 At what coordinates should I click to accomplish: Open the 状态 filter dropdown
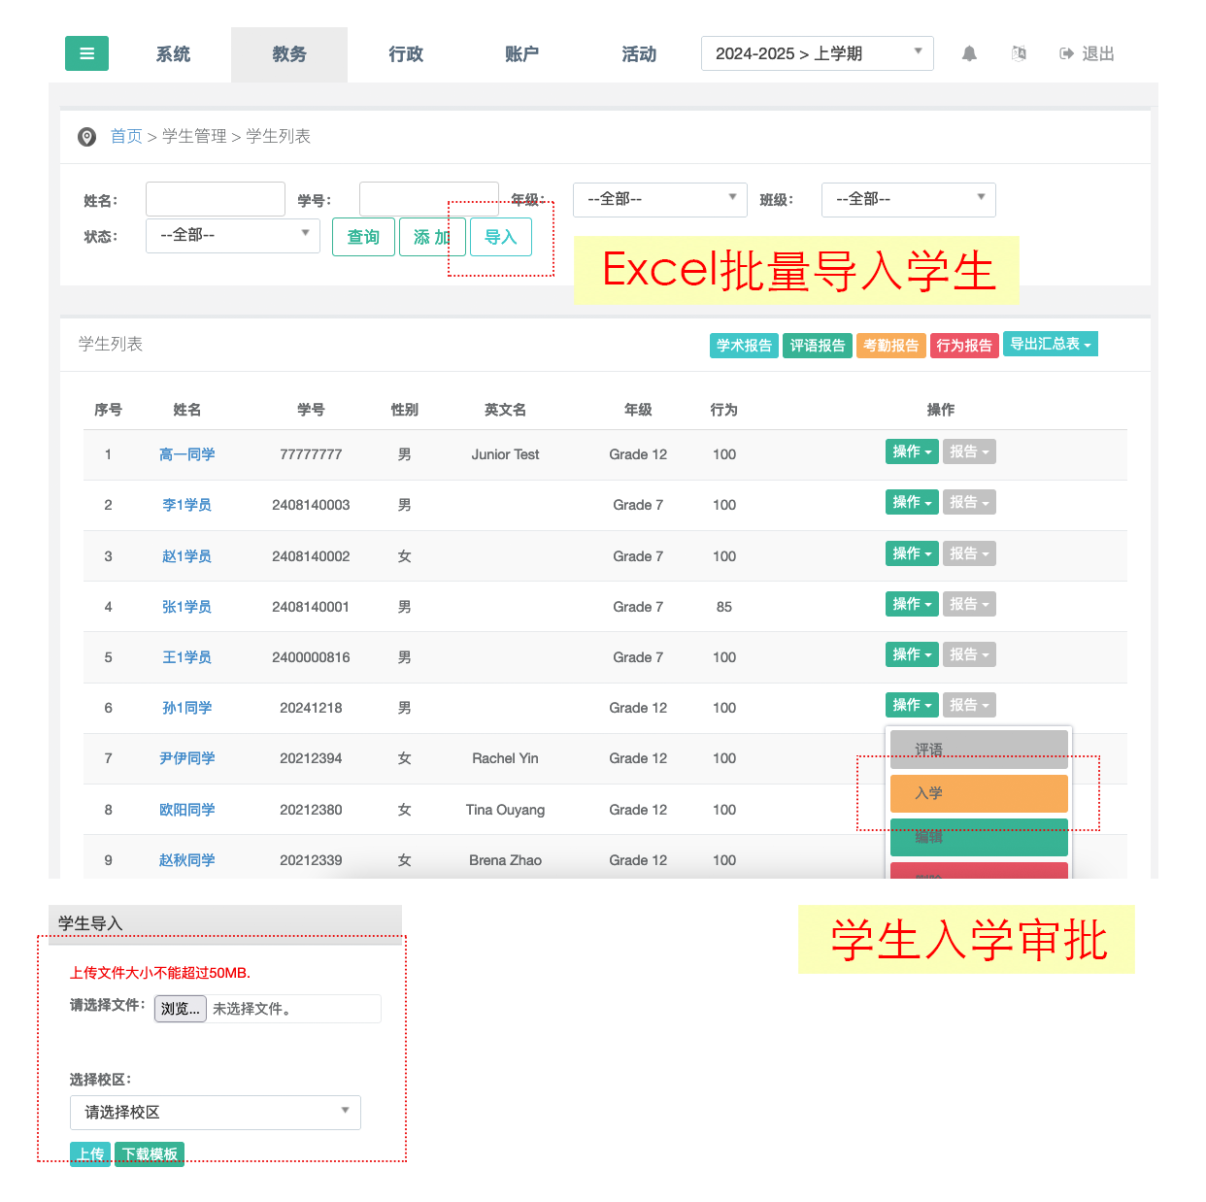coord(233,235)
